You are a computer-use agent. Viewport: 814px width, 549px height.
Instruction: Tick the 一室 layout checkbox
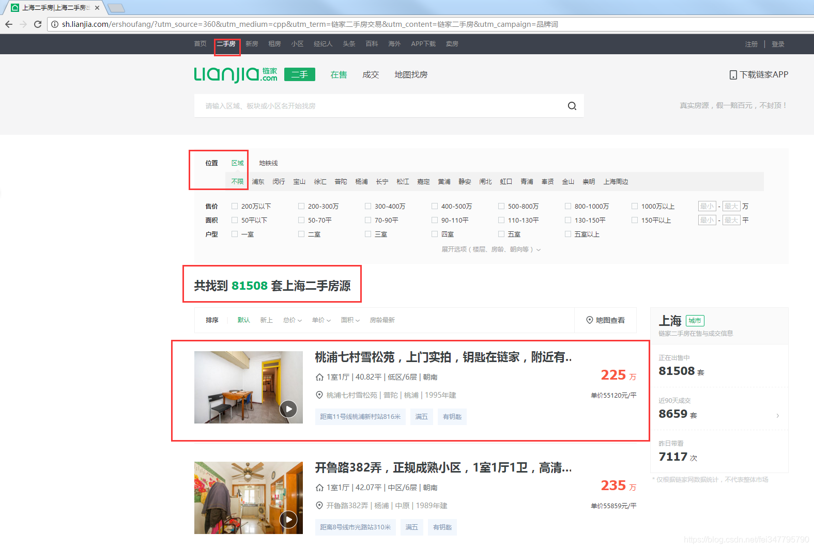pos(235,234)
